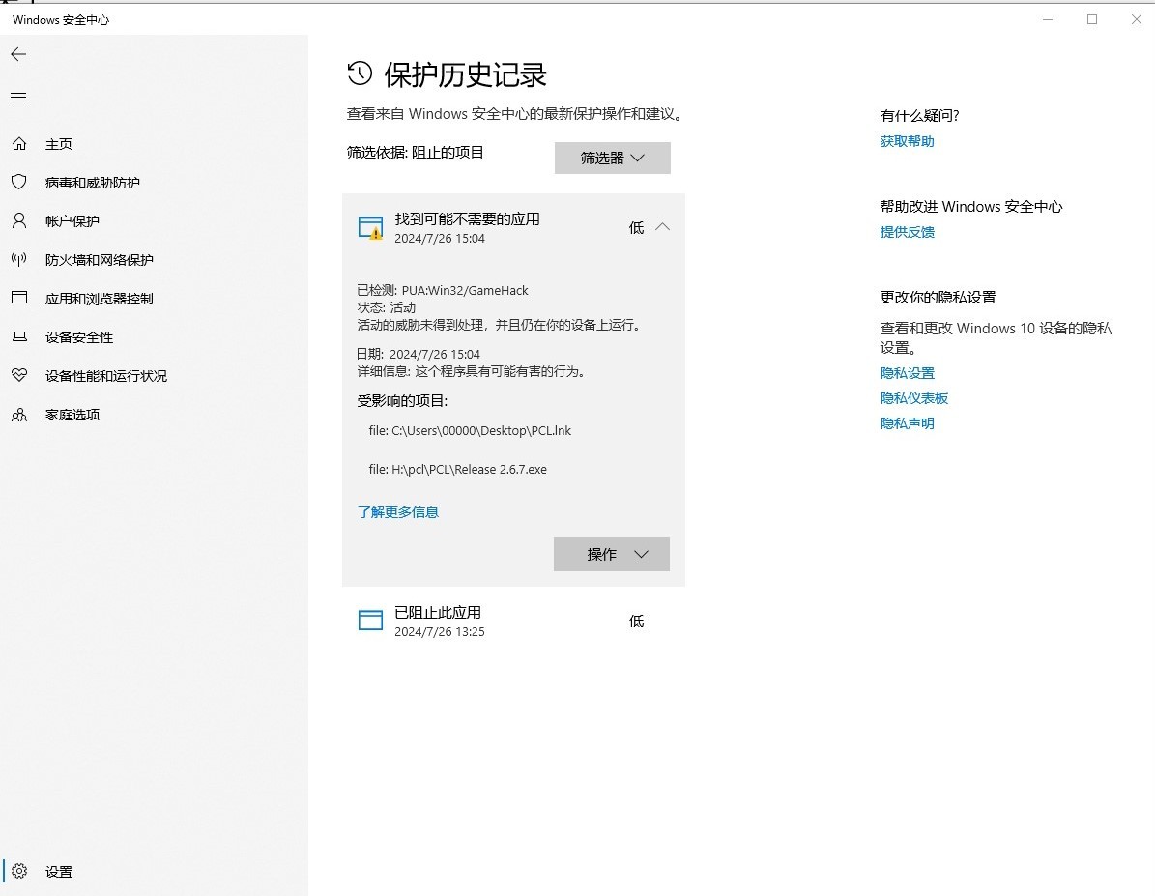The image size is (1155, 896).
Task: Click the shield icon for virus protection
Action: coord(19,182)
